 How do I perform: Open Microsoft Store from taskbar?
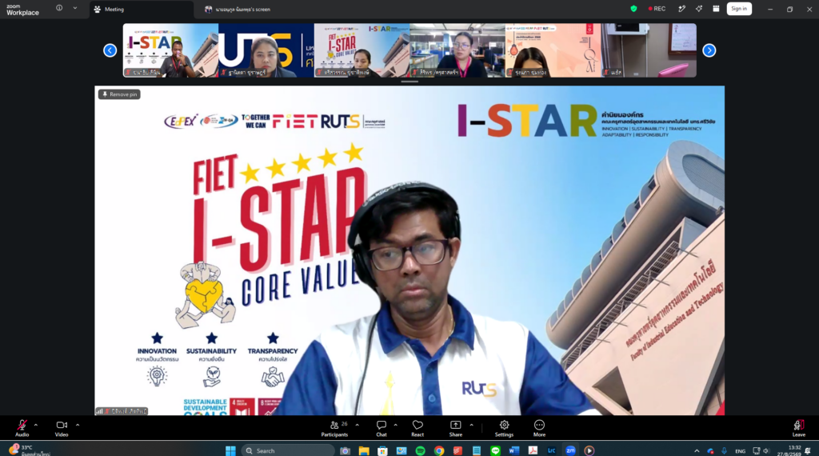pyautogui.click(x=383, y=450)
